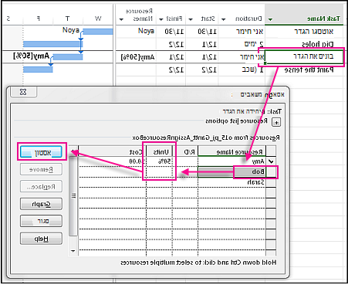Click the W day header in timescale
Image resolution: width=348 pixels, height=285 pixels.
tap(98, 19)
